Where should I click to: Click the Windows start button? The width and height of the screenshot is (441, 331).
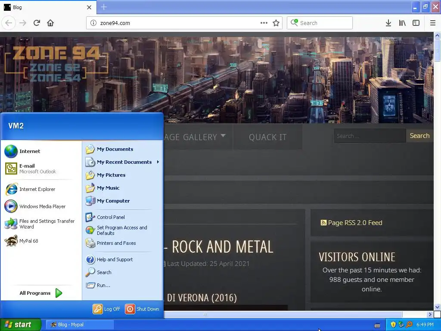coord(20,325)
